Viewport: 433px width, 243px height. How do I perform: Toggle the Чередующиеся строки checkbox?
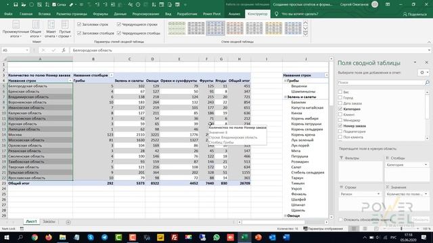click(119, 24)
